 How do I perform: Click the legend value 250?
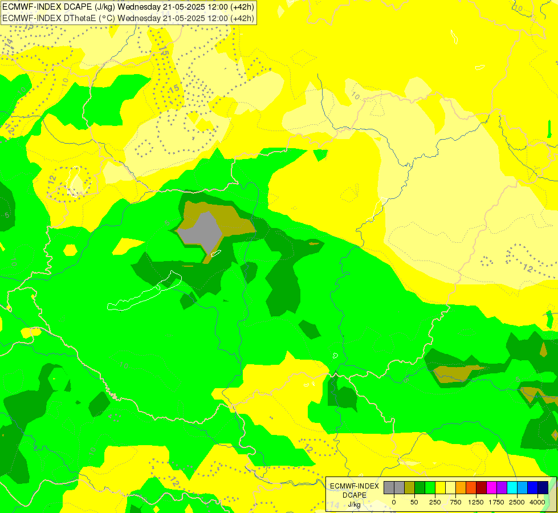click(x=435, y=502)
